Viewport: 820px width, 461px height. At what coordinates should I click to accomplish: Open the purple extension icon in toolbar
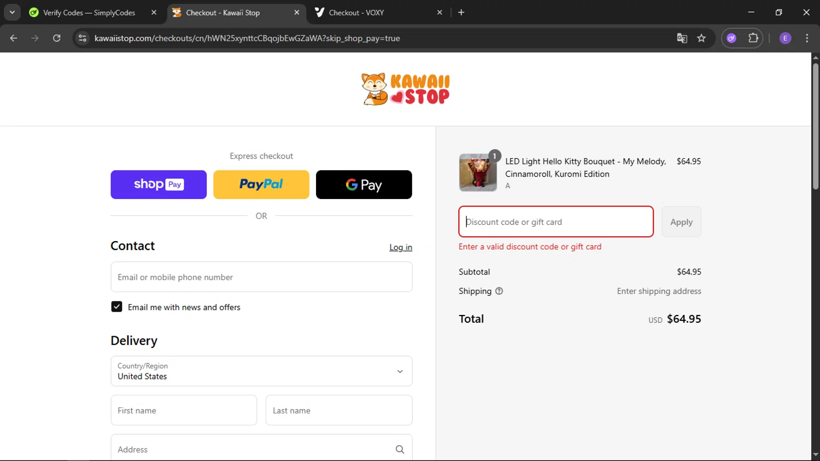(731, 38)
